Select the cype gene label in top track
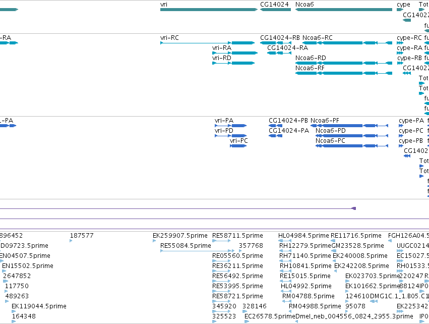The image size is (429, 324). pos(403,5)
